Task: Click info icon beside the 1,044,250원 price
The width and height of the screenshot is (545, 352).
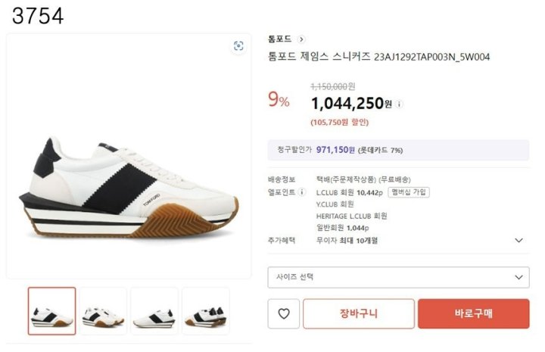Action: (400, 104)
